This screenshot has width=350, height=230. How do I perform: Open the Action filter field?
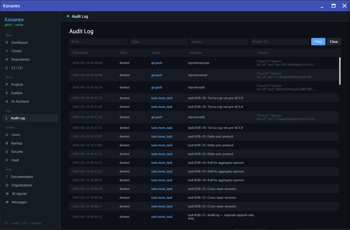[219, 41]
